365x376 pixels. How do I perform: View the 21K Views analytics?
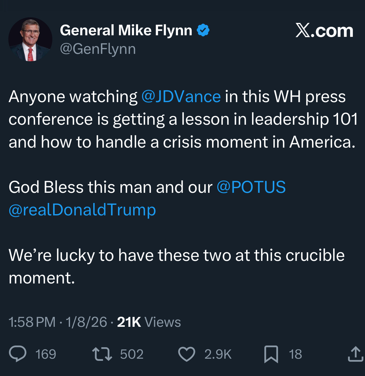tap(149, 322)
